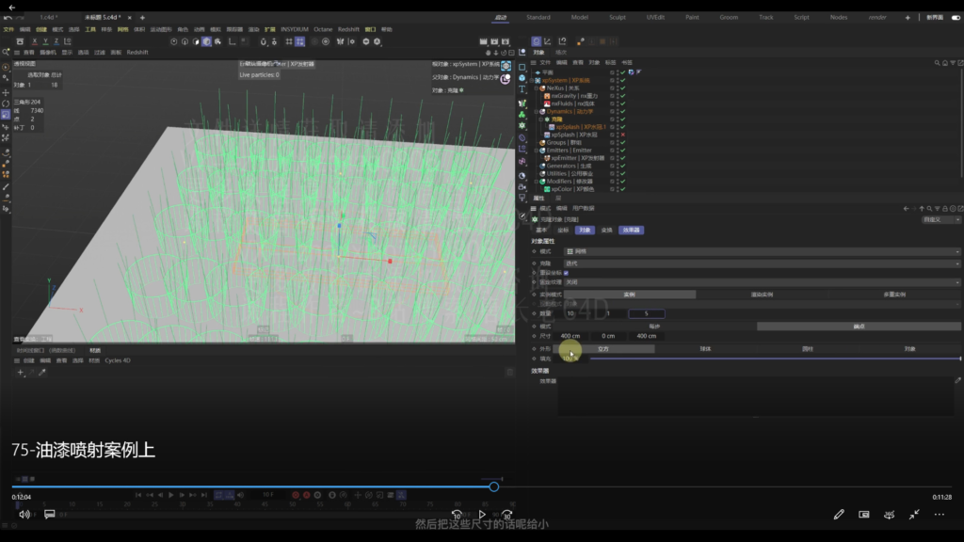Screen dimensions: 964x542
Task: Toggle xpSystem enabled green checkmark
Action: (x=623, y=80)
